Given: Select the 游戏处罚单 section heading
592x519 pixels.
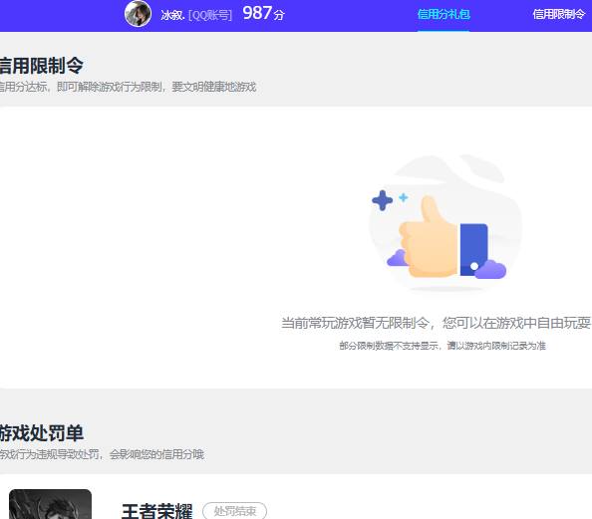Looking at the screenshot, I should coord(42,433).
